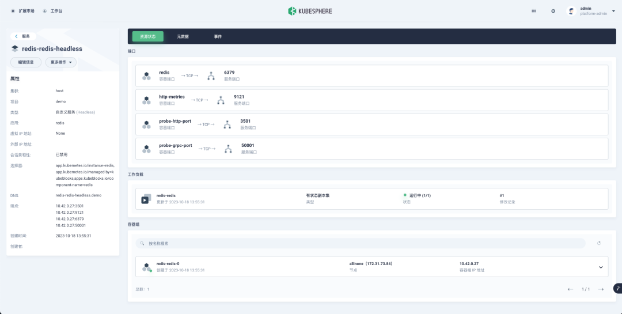Click service port icon next to 3501
This screenshot has width=622, height=314.
pyautogui.click(x=227, y=124)
